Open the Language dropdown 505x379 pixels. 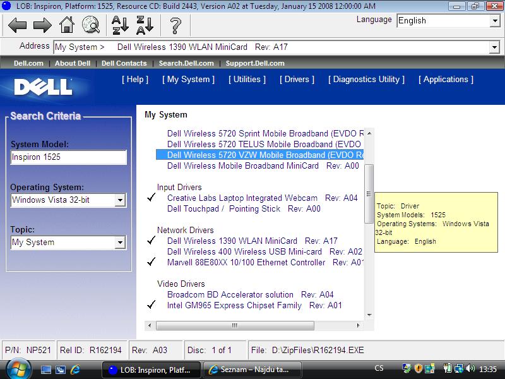pyautogui.click(x=495, y=21)
